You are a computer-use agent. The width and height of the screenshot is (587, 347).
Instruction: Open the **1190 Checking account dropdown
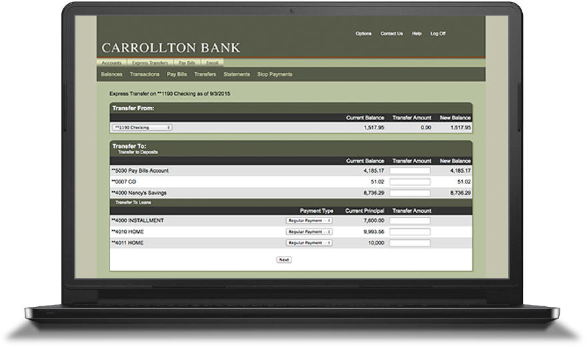[142, 127]
